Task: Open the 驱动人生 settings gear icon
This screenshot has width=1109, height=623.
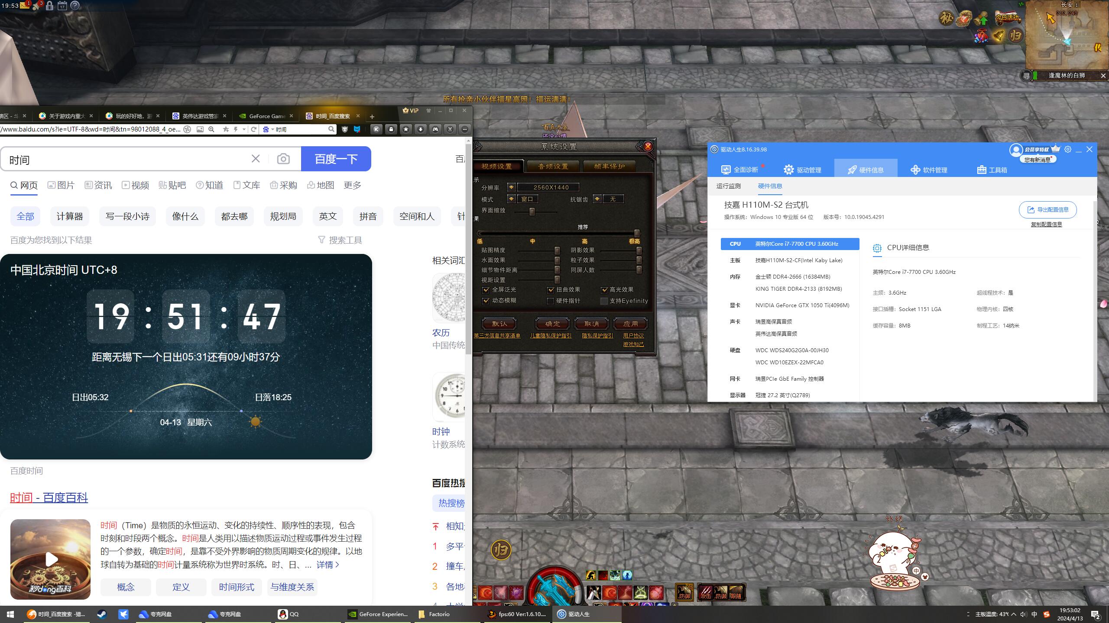Action: pos(1068,149)
